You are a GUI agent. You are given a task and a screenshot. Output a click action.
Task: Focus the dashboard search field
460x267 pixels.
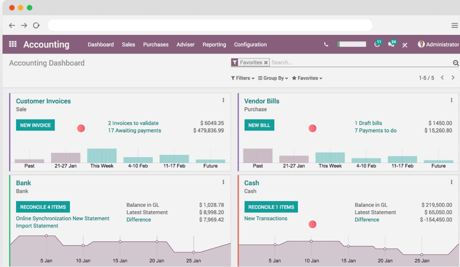coord(360,62)
